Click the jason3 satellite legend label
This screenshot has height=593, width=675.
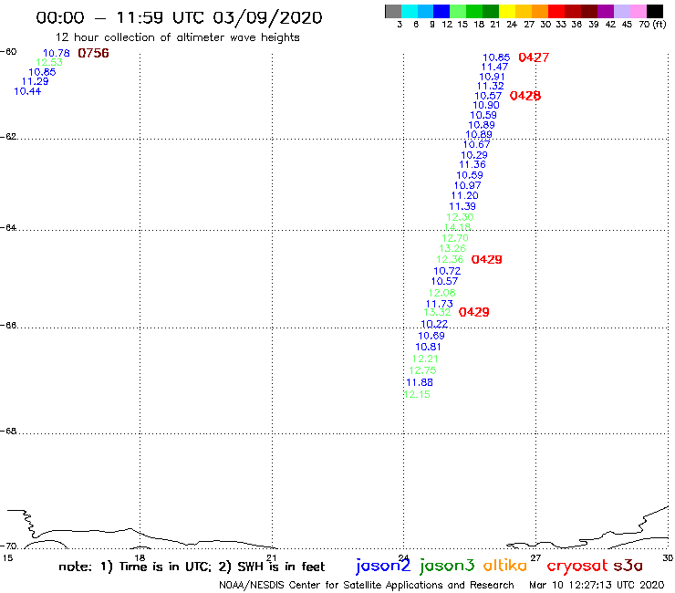446,566
